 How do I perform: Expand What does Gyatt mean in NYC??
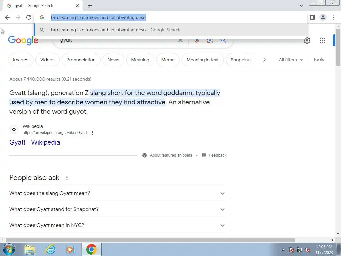(118, 225)
